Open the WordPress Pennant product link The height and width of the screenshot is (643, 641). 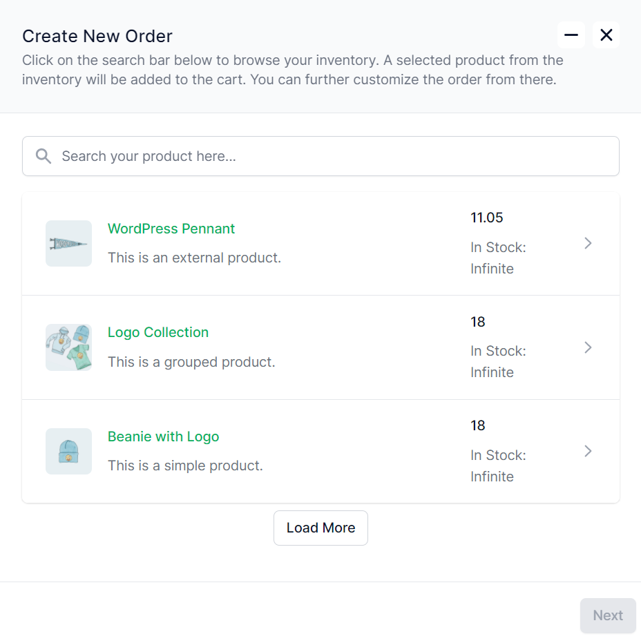[x=171, y=229]
